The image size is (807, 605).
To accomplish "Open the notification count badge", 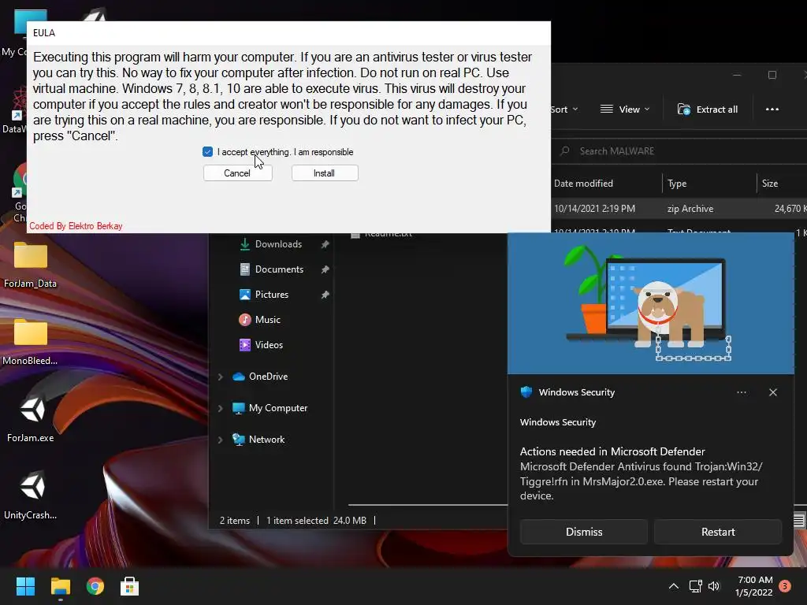I will coord(784,586).
